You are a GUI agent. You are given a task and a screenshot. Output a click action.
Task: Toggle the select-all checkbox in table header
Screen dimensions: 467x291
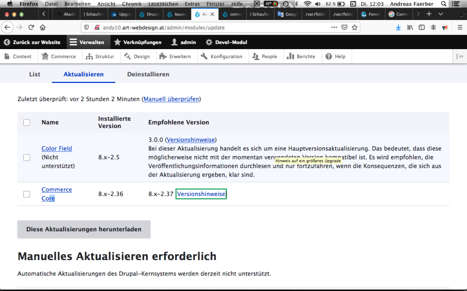[x=27, y=122]
